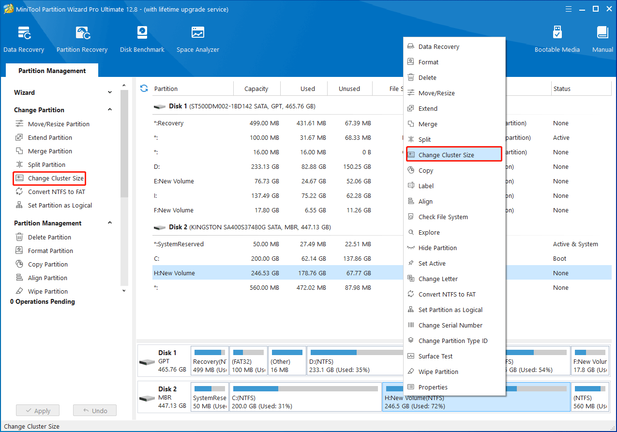
Task: Select Hide Partition from the context menu
Action: click(x=437, y=248)
